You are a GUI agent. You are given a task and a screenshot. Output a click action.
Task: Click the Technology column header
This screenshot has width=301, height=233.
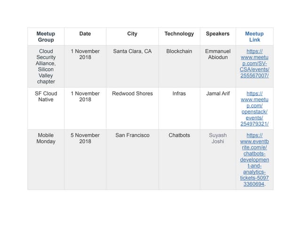[179, 34]
